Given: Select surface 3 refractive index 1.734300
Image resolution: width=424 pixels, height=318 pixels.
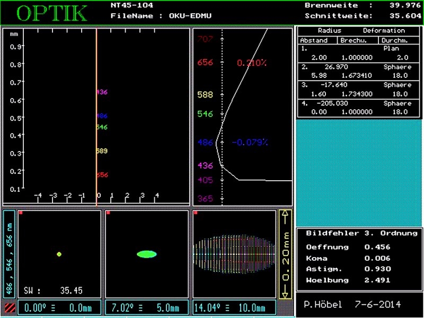Looking at the screenshot, I should pyautogui.click(x=358, y=93).
